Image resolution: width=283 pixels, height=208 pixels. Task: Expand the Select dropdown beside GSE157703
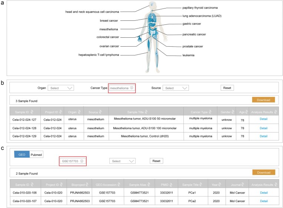(122, 161)
